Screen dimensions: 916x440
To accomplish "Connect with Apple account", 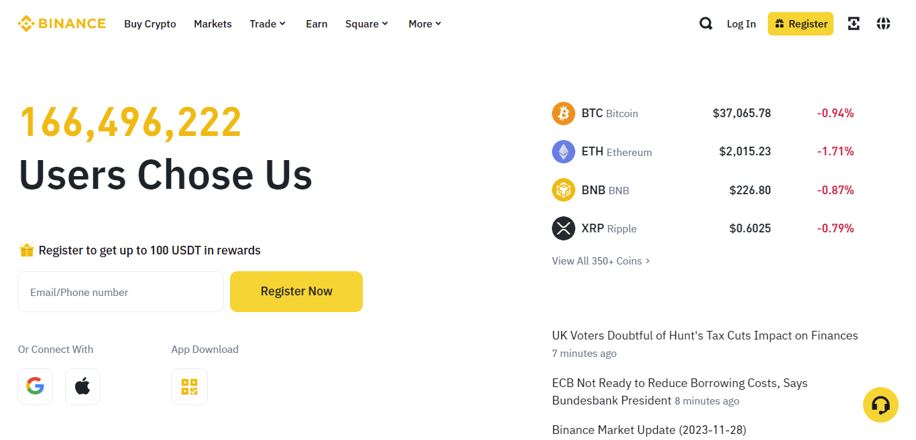I will 82,386.
